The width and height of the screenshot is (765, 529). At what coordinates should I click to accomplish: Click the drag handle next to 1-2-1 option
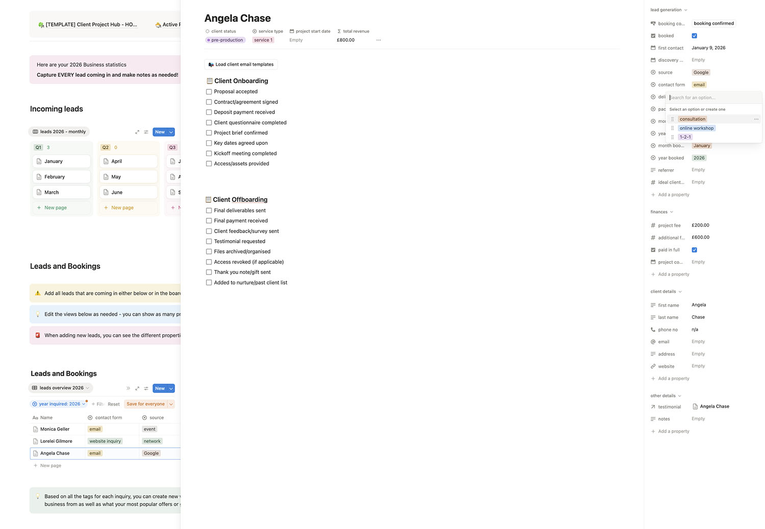(672, 137)
